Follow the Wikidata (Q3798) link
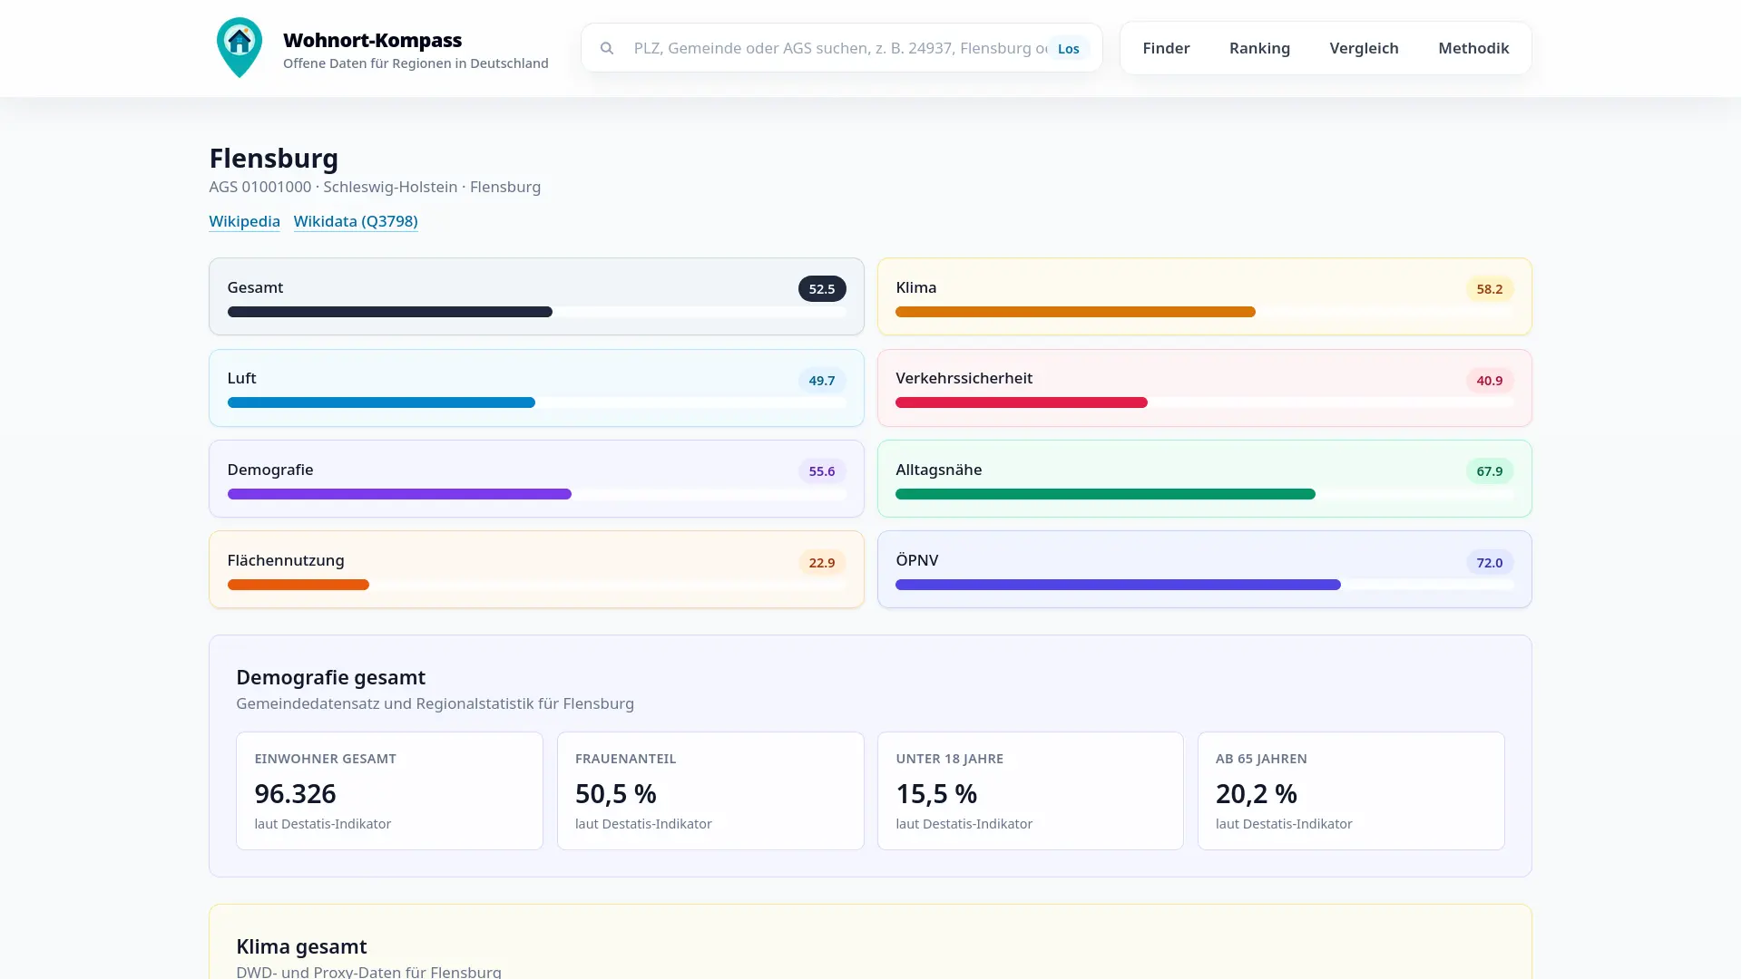This screenshot has width=1742, height=979. pos(356,221)
